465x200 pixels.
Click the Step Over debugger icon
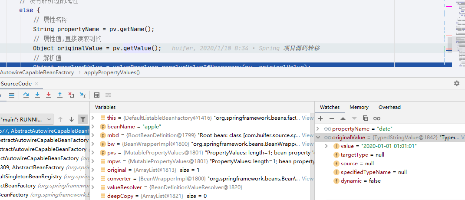(26, 95)
